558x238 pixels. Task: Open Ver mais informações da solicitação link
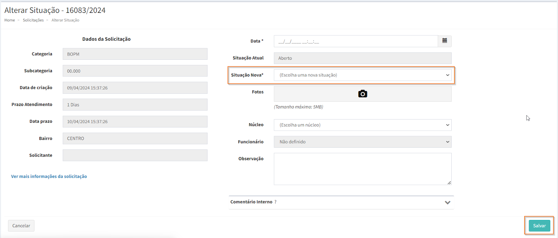pos(49,177)
